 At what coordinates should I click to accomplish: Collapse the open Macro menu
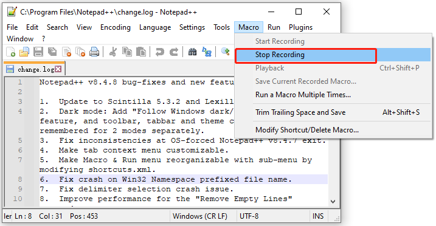tap(249, 27)
